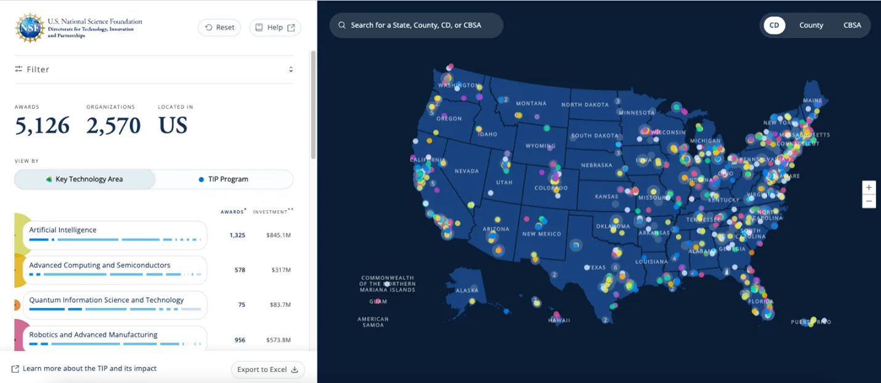Click the $845.1M investment value
This screenshot has width=881, height=383.
click(278, 235)
